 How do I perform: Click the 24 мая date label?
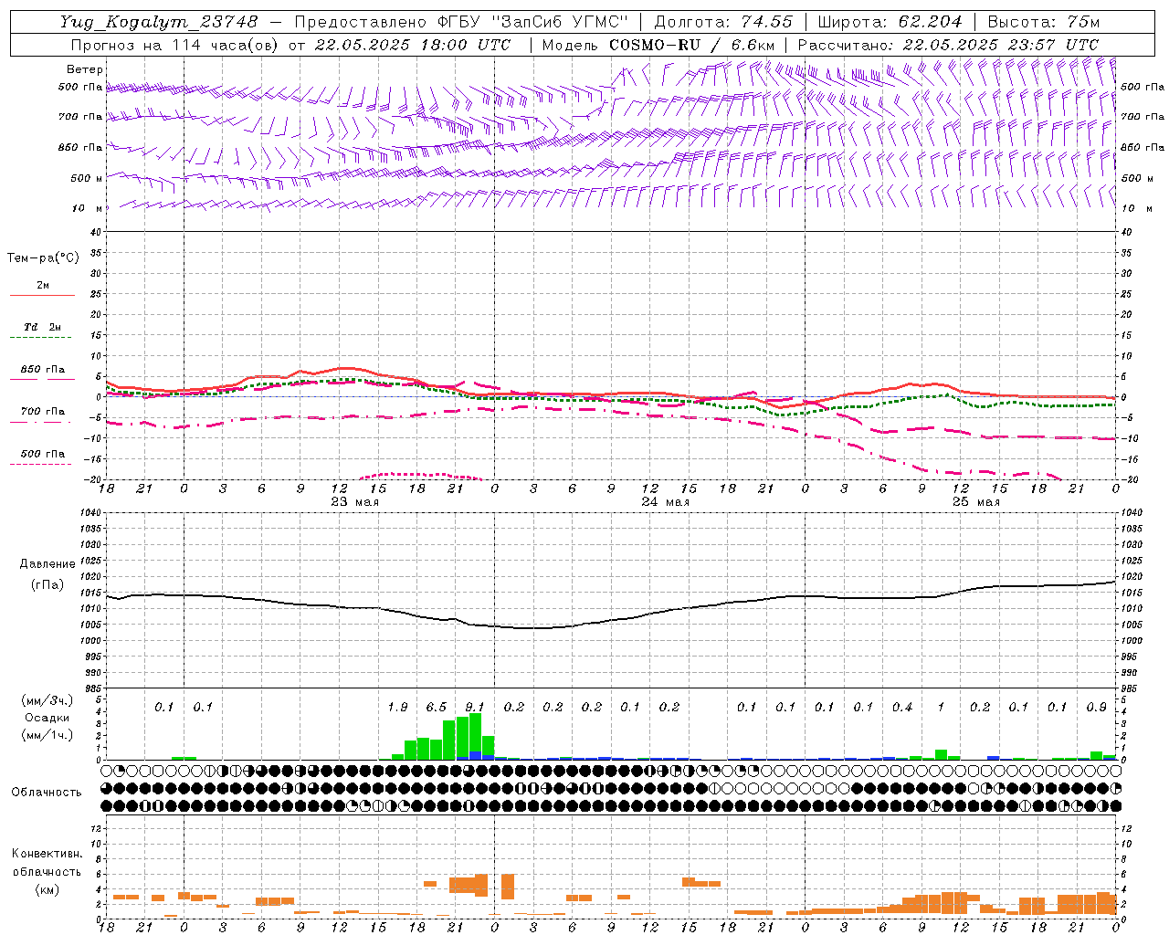(x=665, y=502)
